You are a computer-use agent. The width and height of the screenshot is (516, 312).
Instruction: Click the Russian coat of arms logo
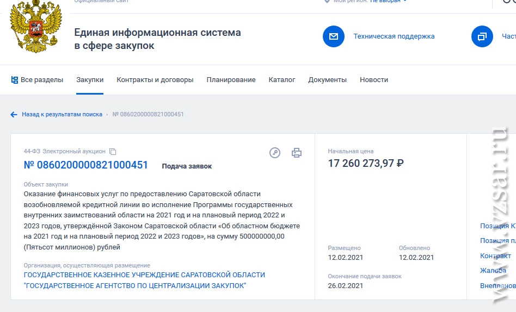(x=36, y=26)
